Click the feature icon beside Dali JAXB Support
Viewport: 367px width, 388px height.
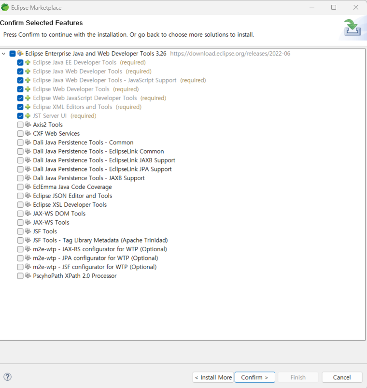tap(28, 178)
